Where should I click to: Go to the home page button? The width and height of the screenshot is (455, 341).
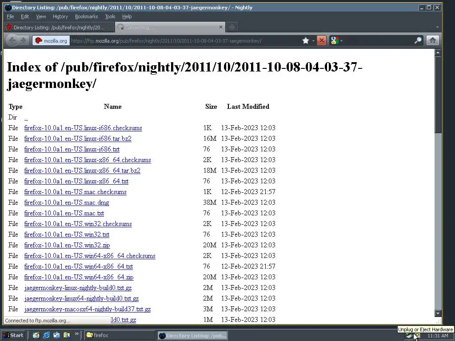coord(432,40)
